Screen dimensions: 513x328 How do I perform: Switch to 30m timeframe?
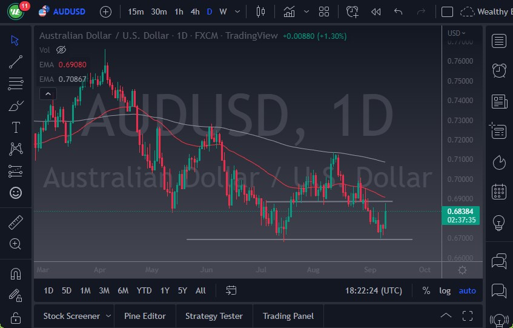[159, 12]
